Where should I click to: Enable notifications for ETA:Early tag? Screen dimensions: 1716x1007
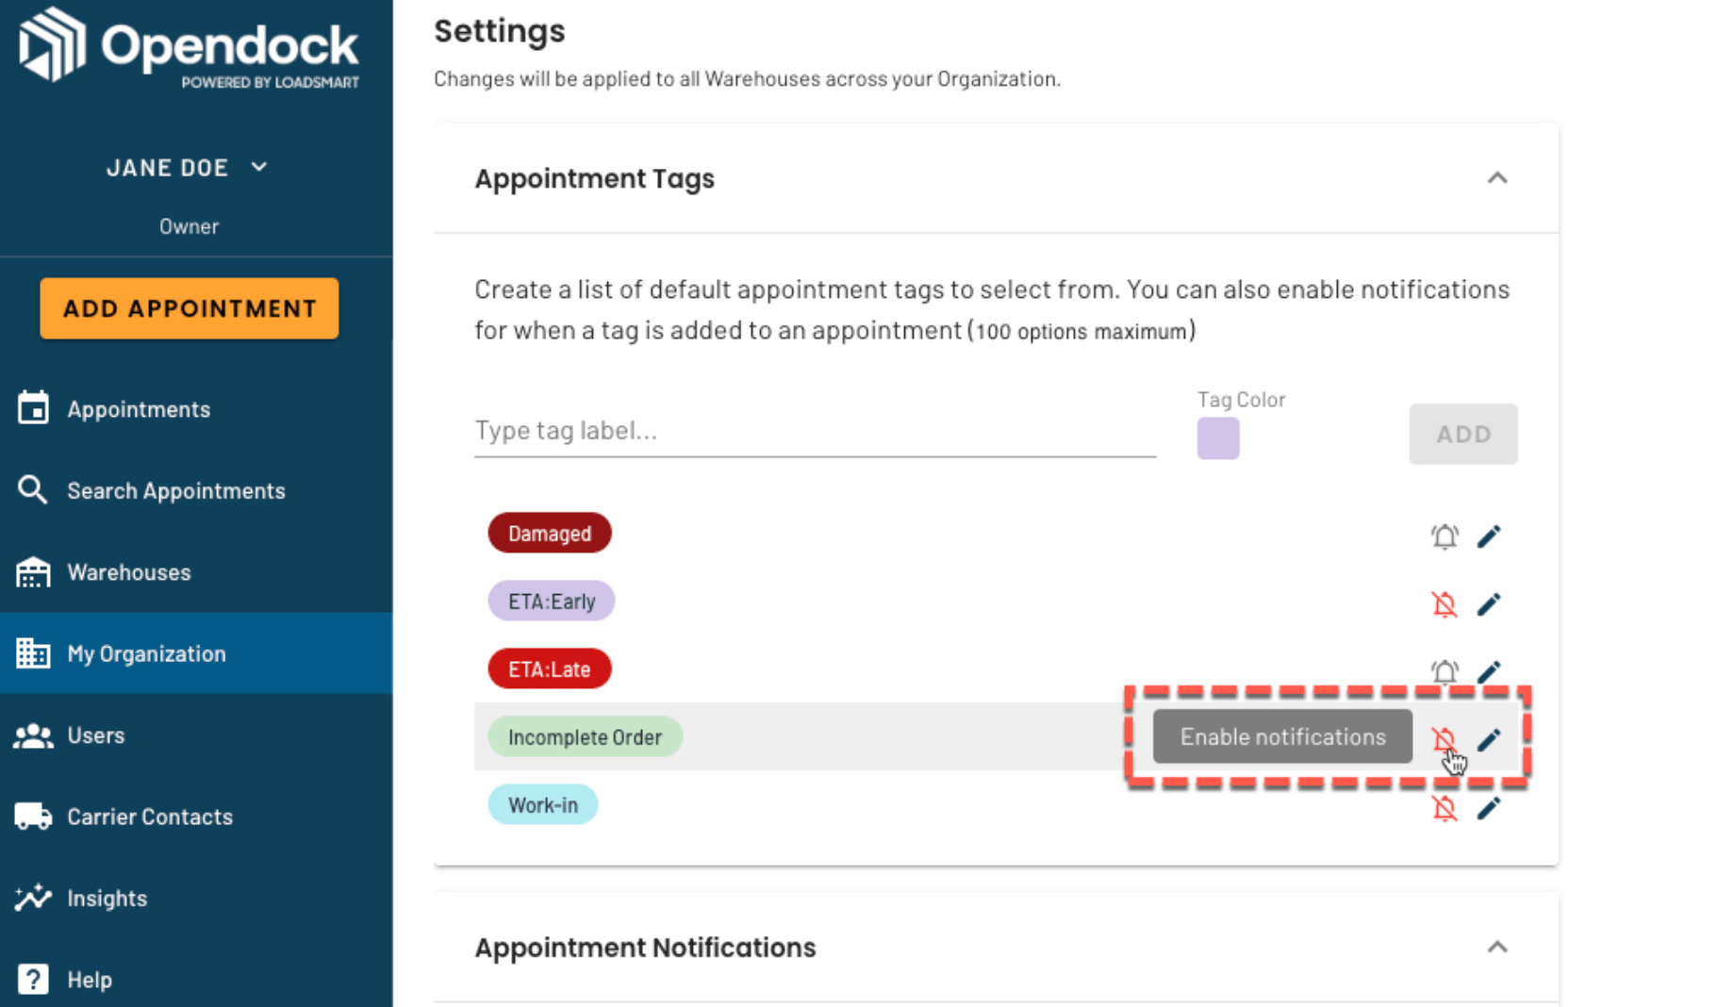1444,604
